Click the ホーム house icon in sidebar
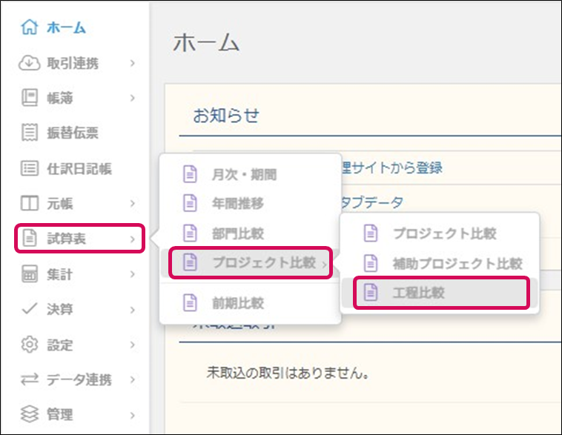The image size is (562, 435). (x=29, y=28)
